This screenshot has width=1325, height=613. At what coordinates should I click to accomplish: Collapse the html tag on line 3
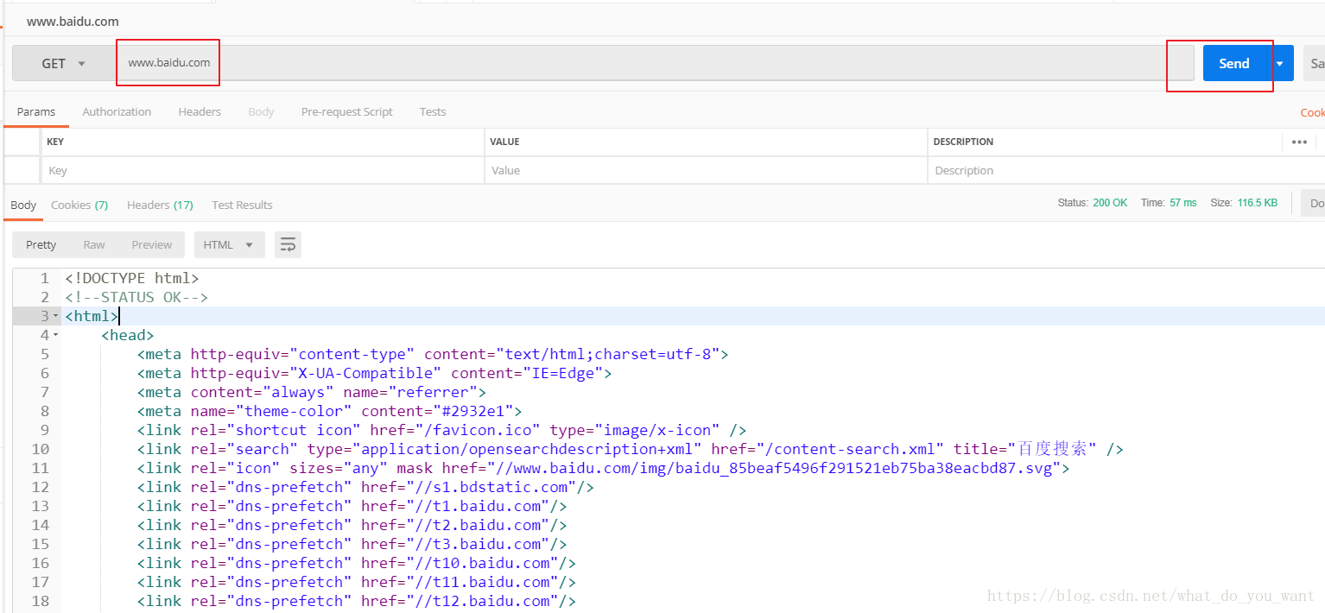coord(56,316)
